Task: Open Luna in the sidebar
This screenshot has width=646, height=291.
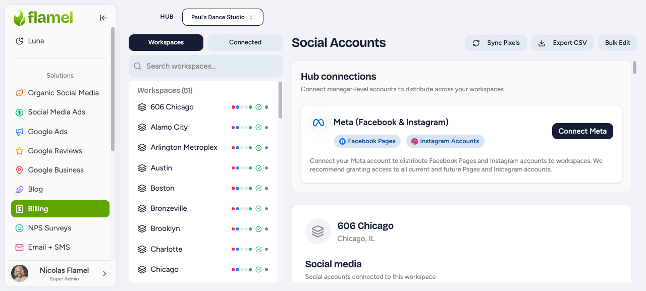Action: click(x=60, y=41)
